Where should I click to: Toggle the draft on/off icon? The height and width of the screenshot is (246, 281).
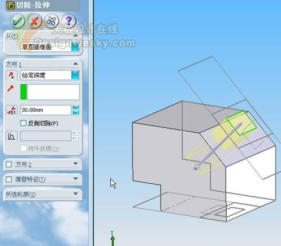(x=11, y=136)
